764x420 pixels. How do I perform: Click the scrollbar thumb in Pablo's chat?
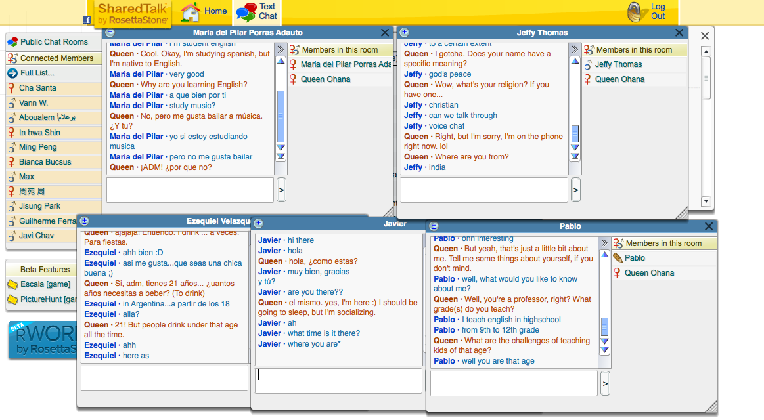[x=604, y=326]
